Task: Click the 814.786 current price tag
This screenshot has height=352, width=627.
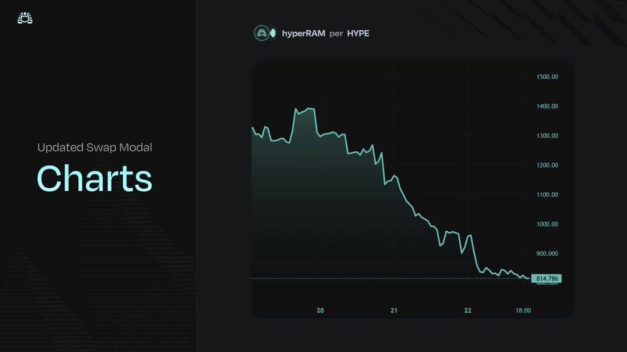Action: (546, 279)
